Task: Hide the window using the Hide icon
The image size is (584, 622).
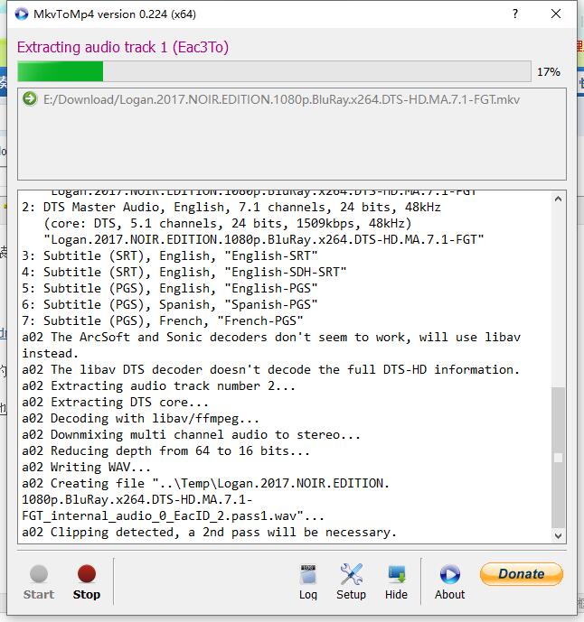Action: 396,582
